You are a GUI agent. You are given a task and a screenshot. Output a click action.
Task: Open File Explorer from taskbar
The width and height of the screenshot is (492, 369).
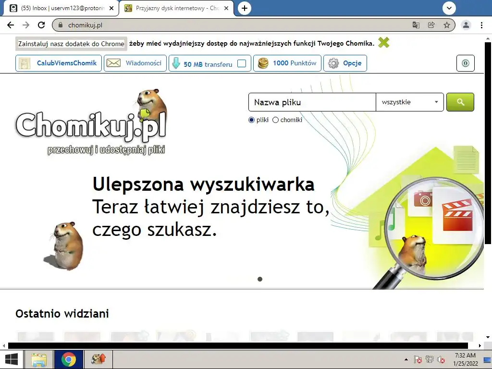coord(39,359)
